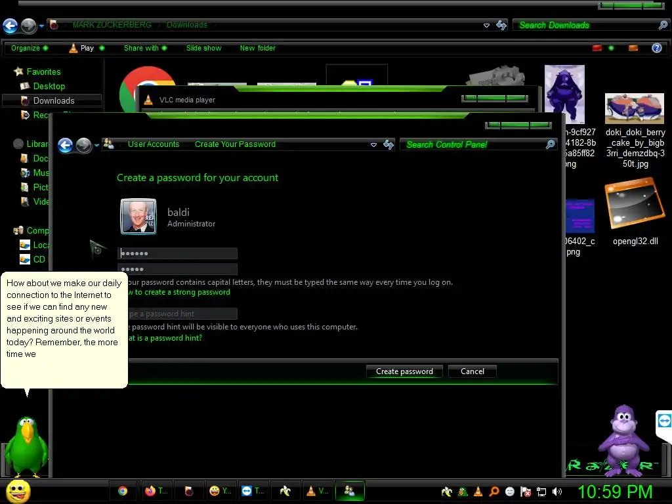Screen dimensions: 672x504
Task: Select the purple character image thumbnail
Action: (564, 94)
